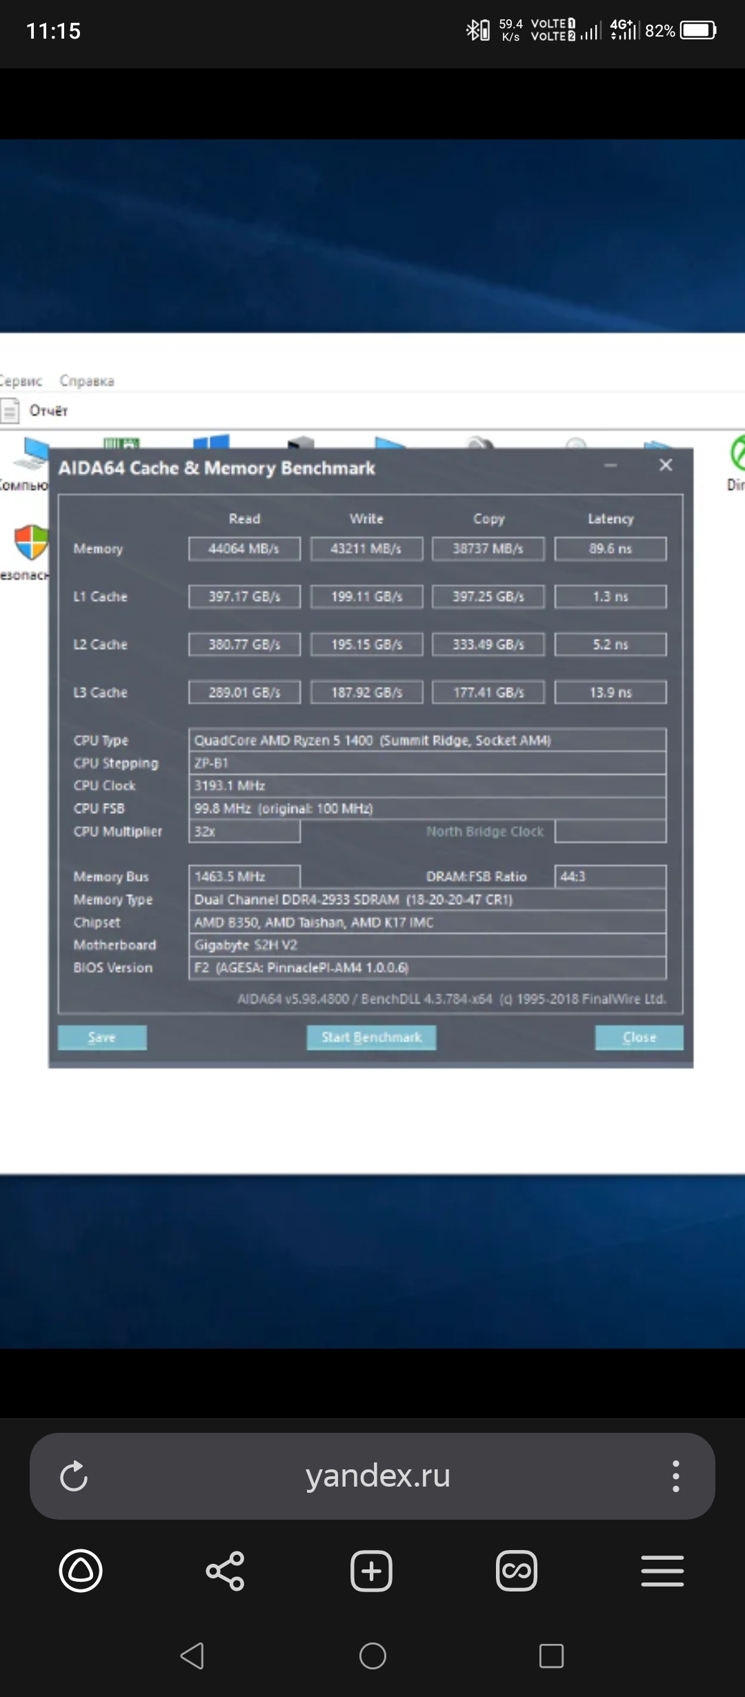The height and width of the screenshot is (1697, 745).
Task: Click the L3 Cache Write value 187.92 GB/s
Action: pyautogui.click(x=366, y=692)
